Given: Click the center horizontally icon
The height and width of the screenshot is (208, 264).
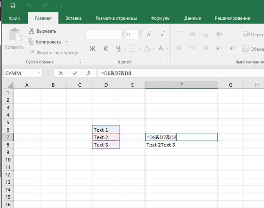Looking at the screenshot, I should 192,49.
